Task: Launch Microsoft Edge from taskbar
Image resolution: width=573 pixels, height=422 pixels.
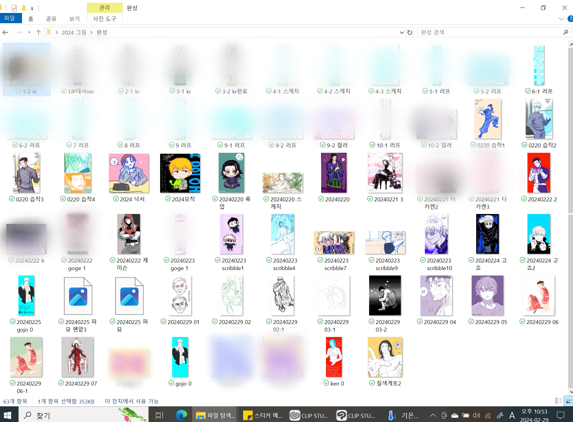Action: coord(181,415)
